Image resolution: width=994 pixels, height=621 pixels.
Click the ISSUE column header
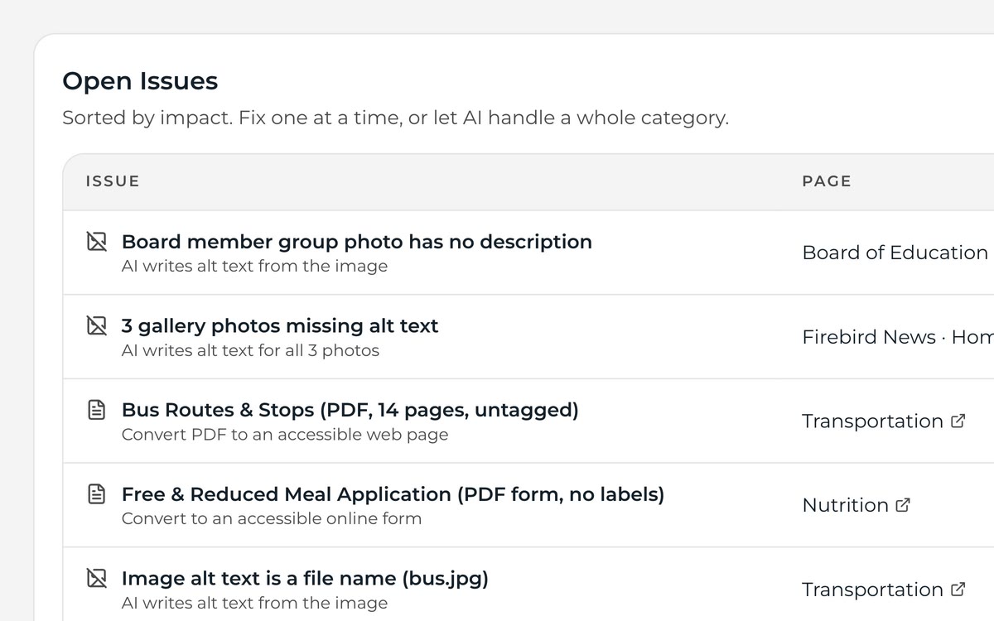(x=113, y=181)
